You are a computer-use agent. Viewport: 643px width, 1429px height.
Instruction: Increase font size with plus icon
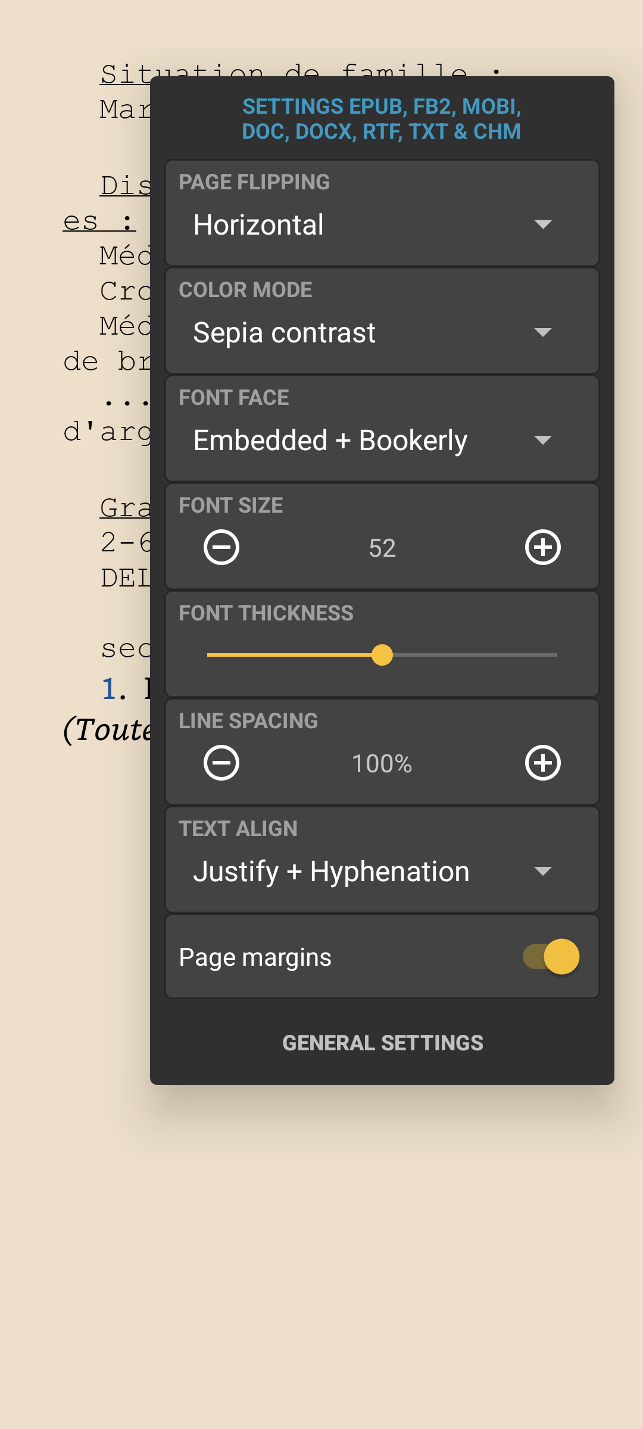(542, 547)
